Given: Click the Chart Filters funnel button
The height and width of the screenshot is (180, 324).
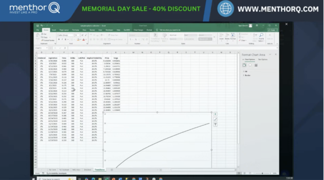Looking at the screenshot, I should (x=215, y=124).
